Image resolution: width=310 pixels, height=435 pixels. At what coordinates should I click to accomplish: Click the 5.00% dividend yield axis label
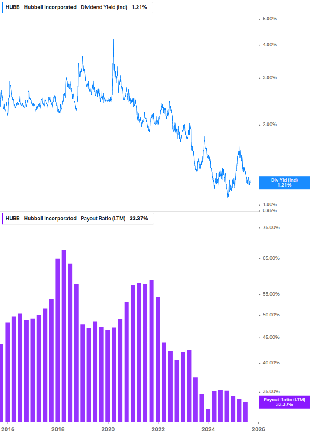coord(269,19)
